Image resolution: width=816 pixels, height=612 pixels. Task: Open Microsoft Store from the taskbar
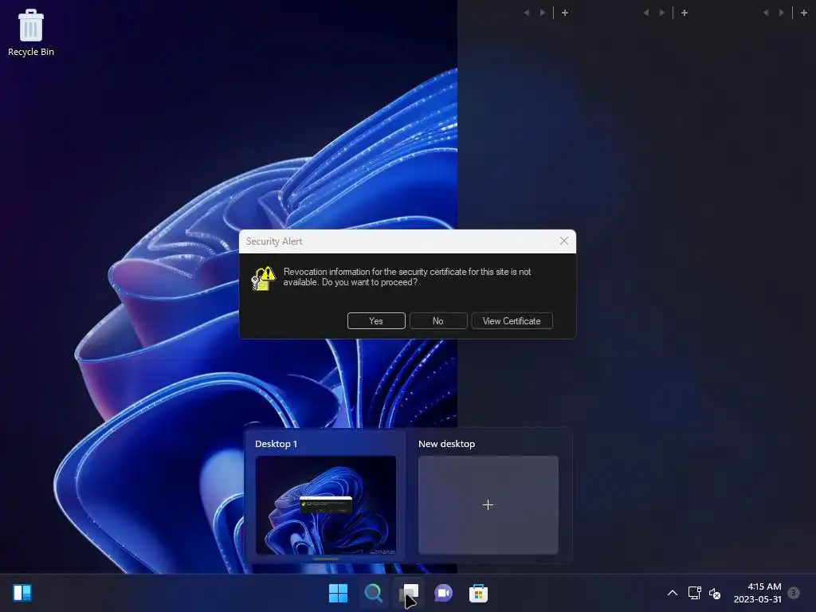(x=478, y=593)
